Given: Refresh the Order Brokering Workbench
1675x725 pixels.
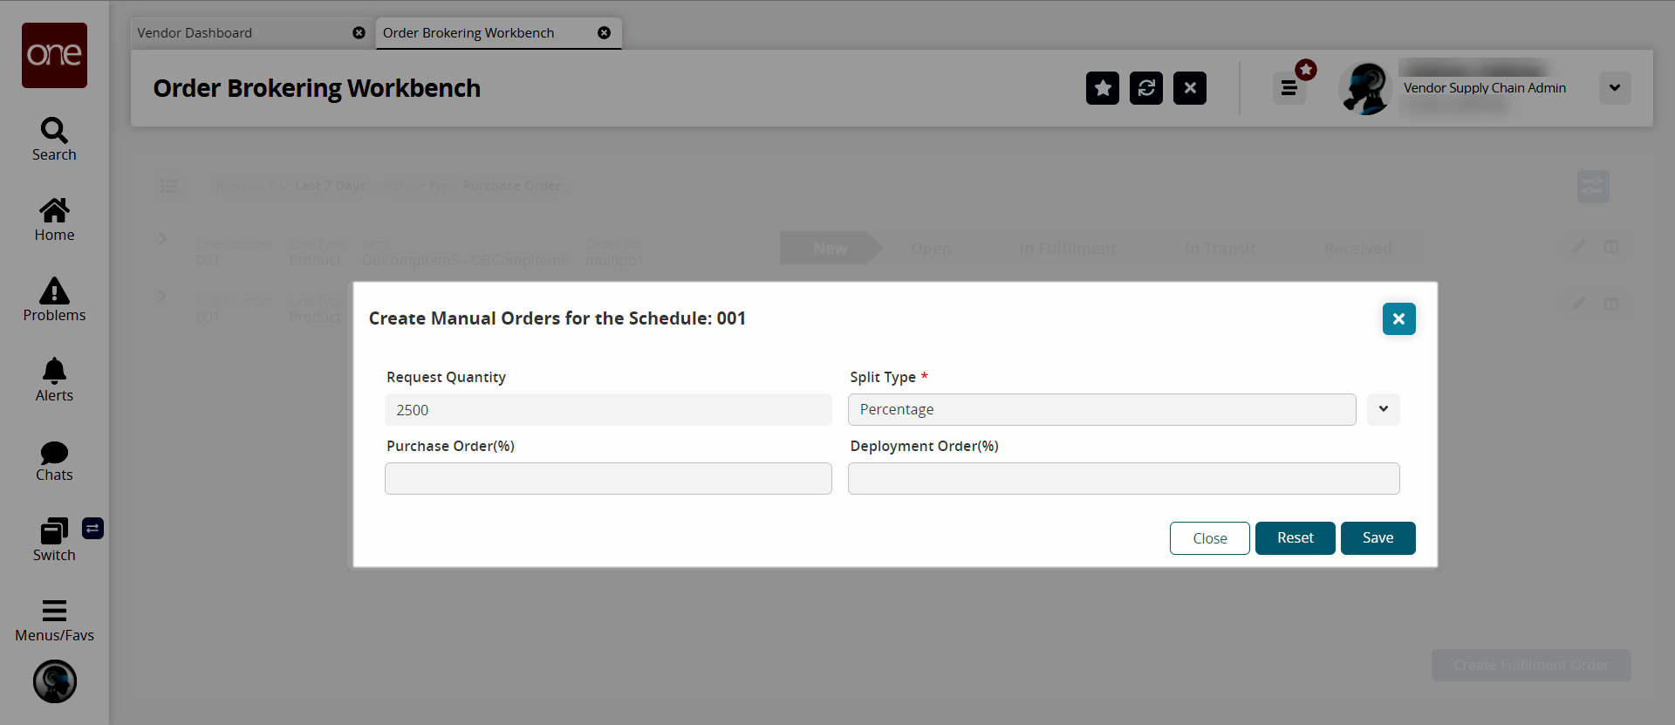Looking at the screenshot, I should [1146, 88].
